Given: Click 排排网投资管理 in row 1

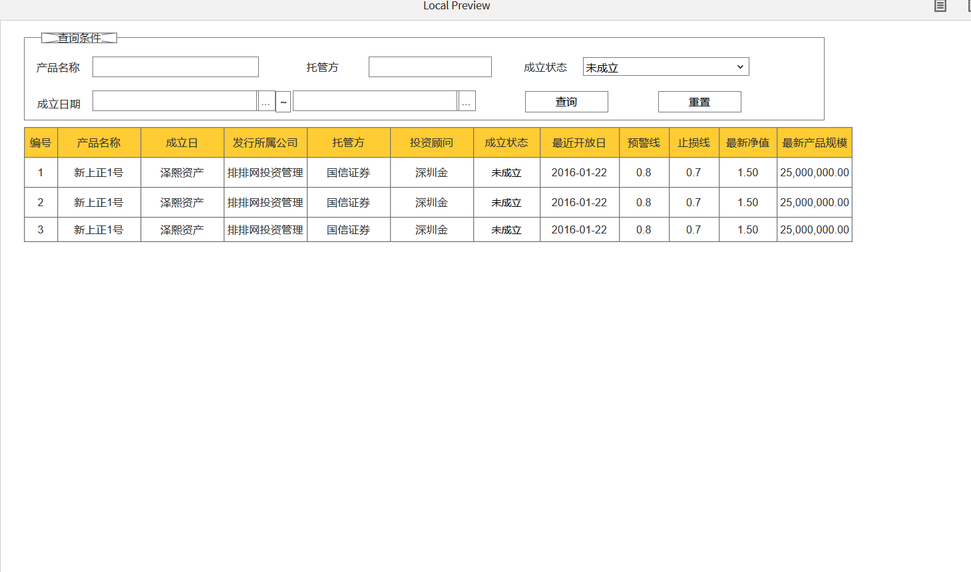Looking at the screenshot, I should (x=266, y=172).
